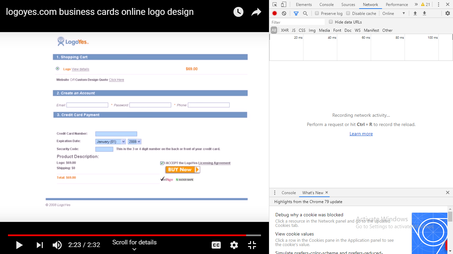Seek along the red video progress bar
The width and height of the screenshot is (453, 254).
[x=134, y=235]
